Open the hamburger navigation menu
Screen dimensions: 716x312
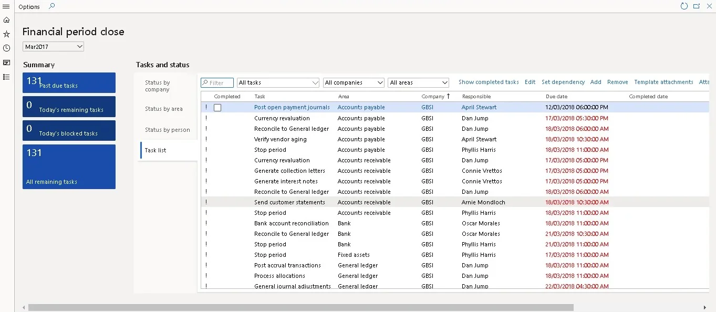(x=6, y=6)
